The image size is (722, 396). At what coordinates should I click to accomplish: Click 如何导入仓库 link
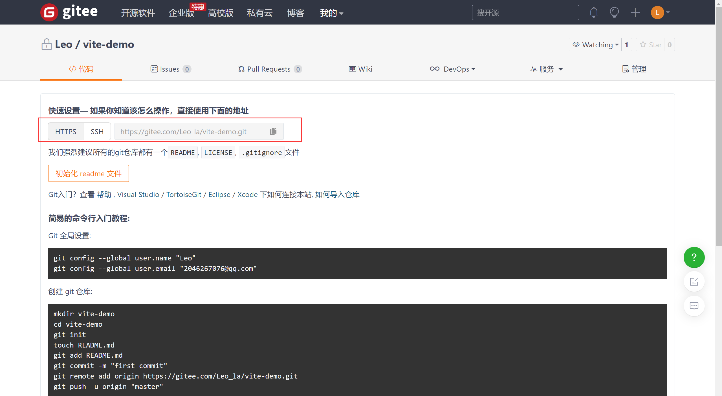[338, 194]
